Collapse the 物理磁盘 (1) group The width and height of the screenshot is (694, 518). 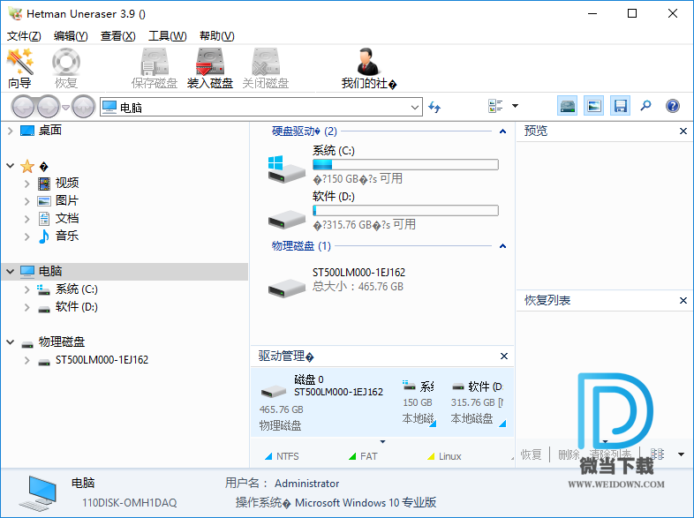(502, 246)
